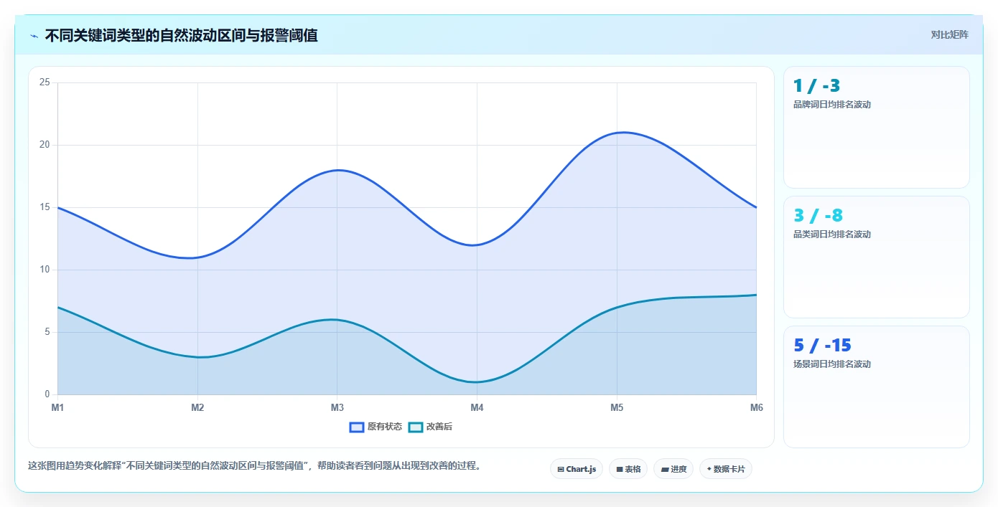998x507 pixels.
Task: Click the icon inside the 进度 chip
Action: [x=665, y=470]
